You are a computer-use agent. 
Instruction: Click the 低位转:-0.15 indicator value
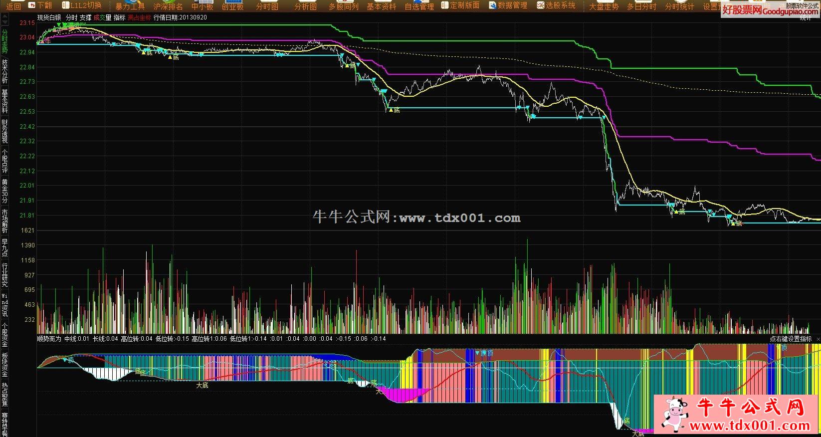point(172,339)
